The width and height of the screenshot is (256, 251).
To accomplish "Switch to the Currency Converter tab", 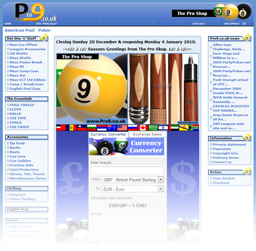I will [108, 134].
